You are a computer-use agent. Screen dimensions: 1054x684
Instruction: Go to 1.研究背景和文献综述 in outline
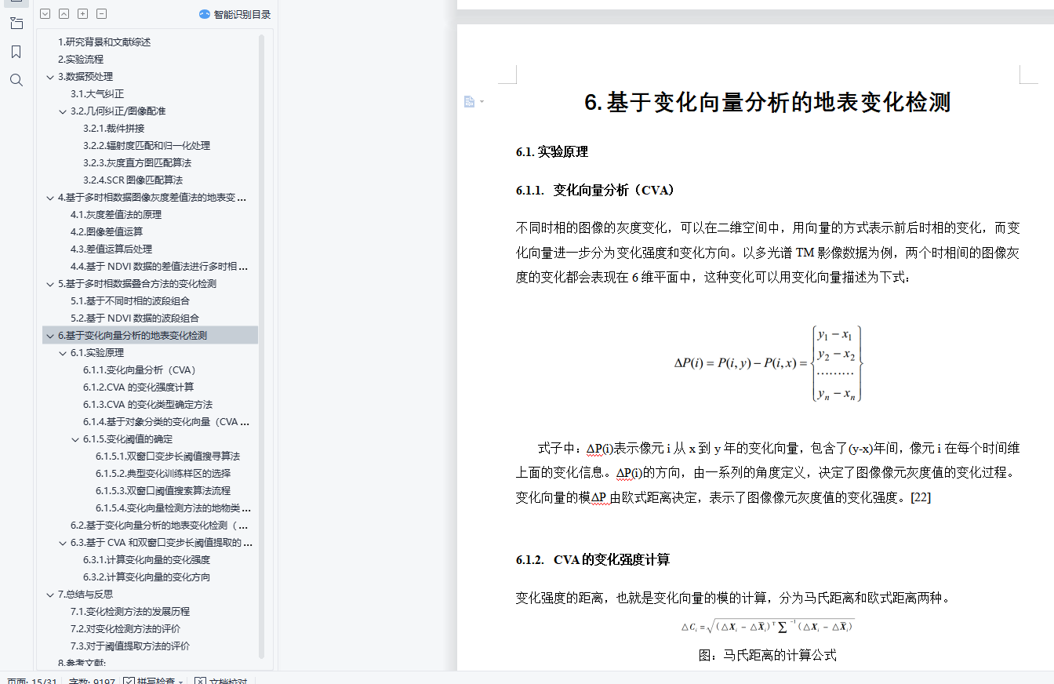tap(104, 42)
